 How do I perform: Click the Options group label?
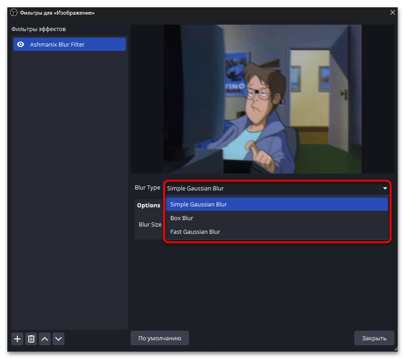click(x=148, y=205)
